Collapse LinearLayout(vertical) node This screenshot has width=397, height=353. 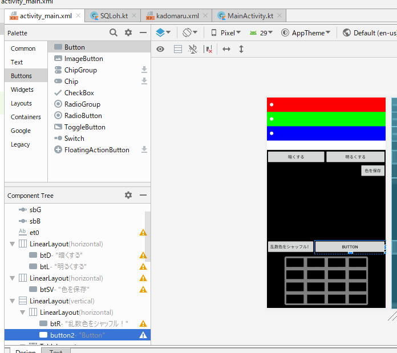click(12, 301)
